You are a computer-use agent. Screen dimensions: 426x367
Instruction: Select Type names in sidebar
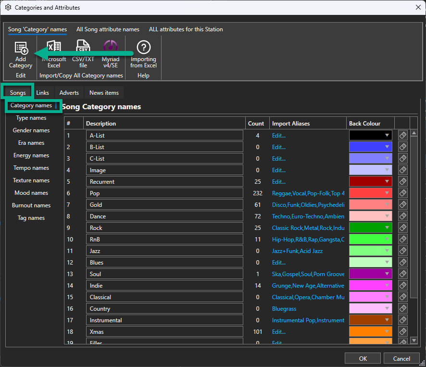point(31,118)
